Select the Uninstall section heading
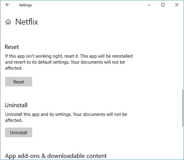This screenshot has height=160, width=184. tap(16, 105)
